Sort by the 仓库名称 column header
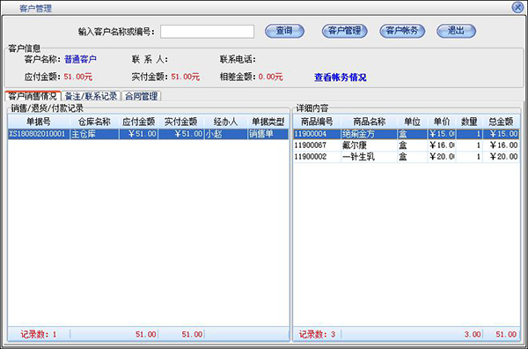 [94, 122]
